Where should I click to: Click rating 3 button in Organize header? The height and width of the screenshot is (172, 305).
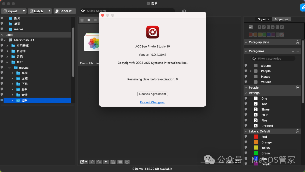pos(268,27)
